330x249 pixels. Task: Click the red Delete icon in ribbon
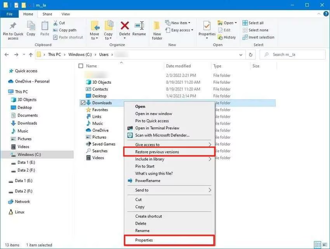[x=125, y=27]
